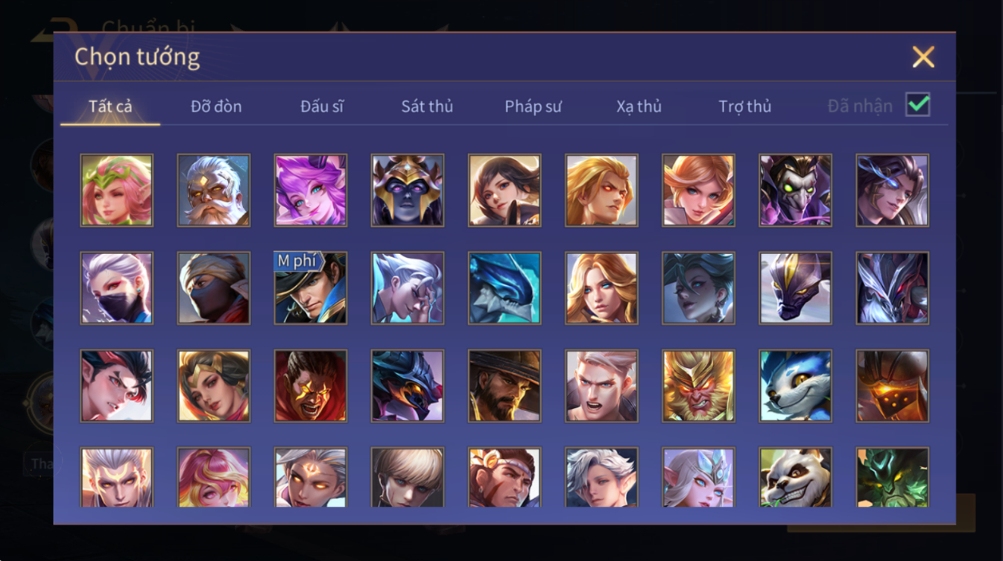
Task: Toggle the Đã nhận checkbox
Action: [x=917, y=105]
